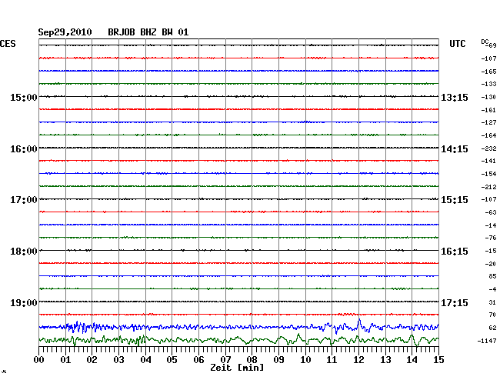Screen dimensions: 500x380
Task: Click the DC offset value -1147
Action: 487,341
